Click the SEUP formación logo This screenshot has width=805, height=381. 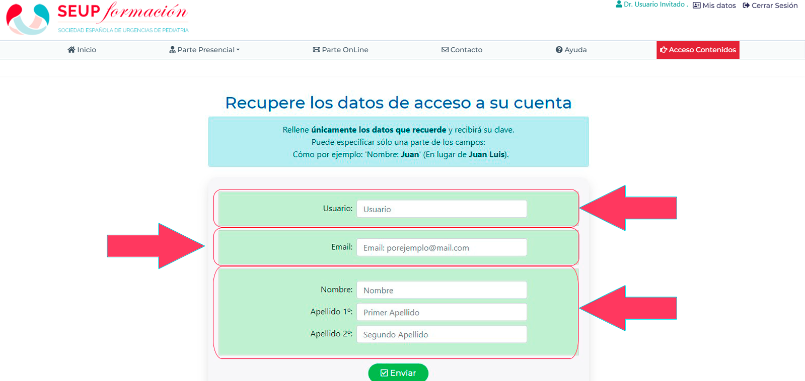[x=97, y=19]
